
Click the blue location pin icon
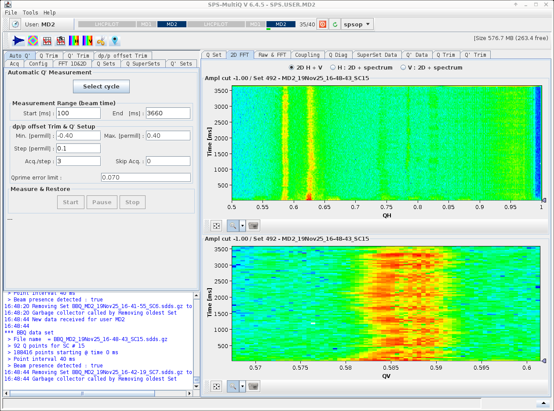115,40
